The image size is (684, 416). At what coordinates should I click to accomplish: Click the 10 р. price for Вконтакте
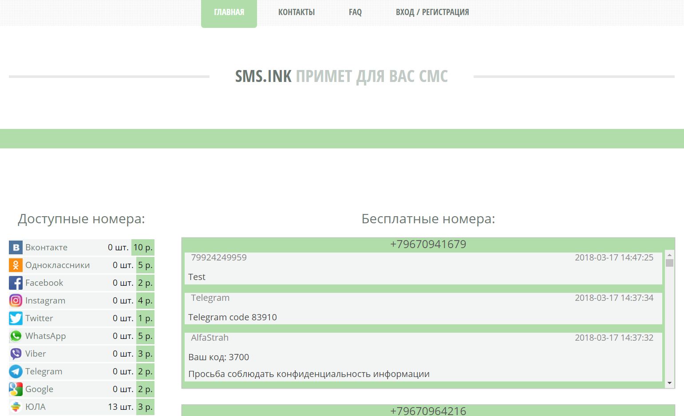tap(143, 247)
